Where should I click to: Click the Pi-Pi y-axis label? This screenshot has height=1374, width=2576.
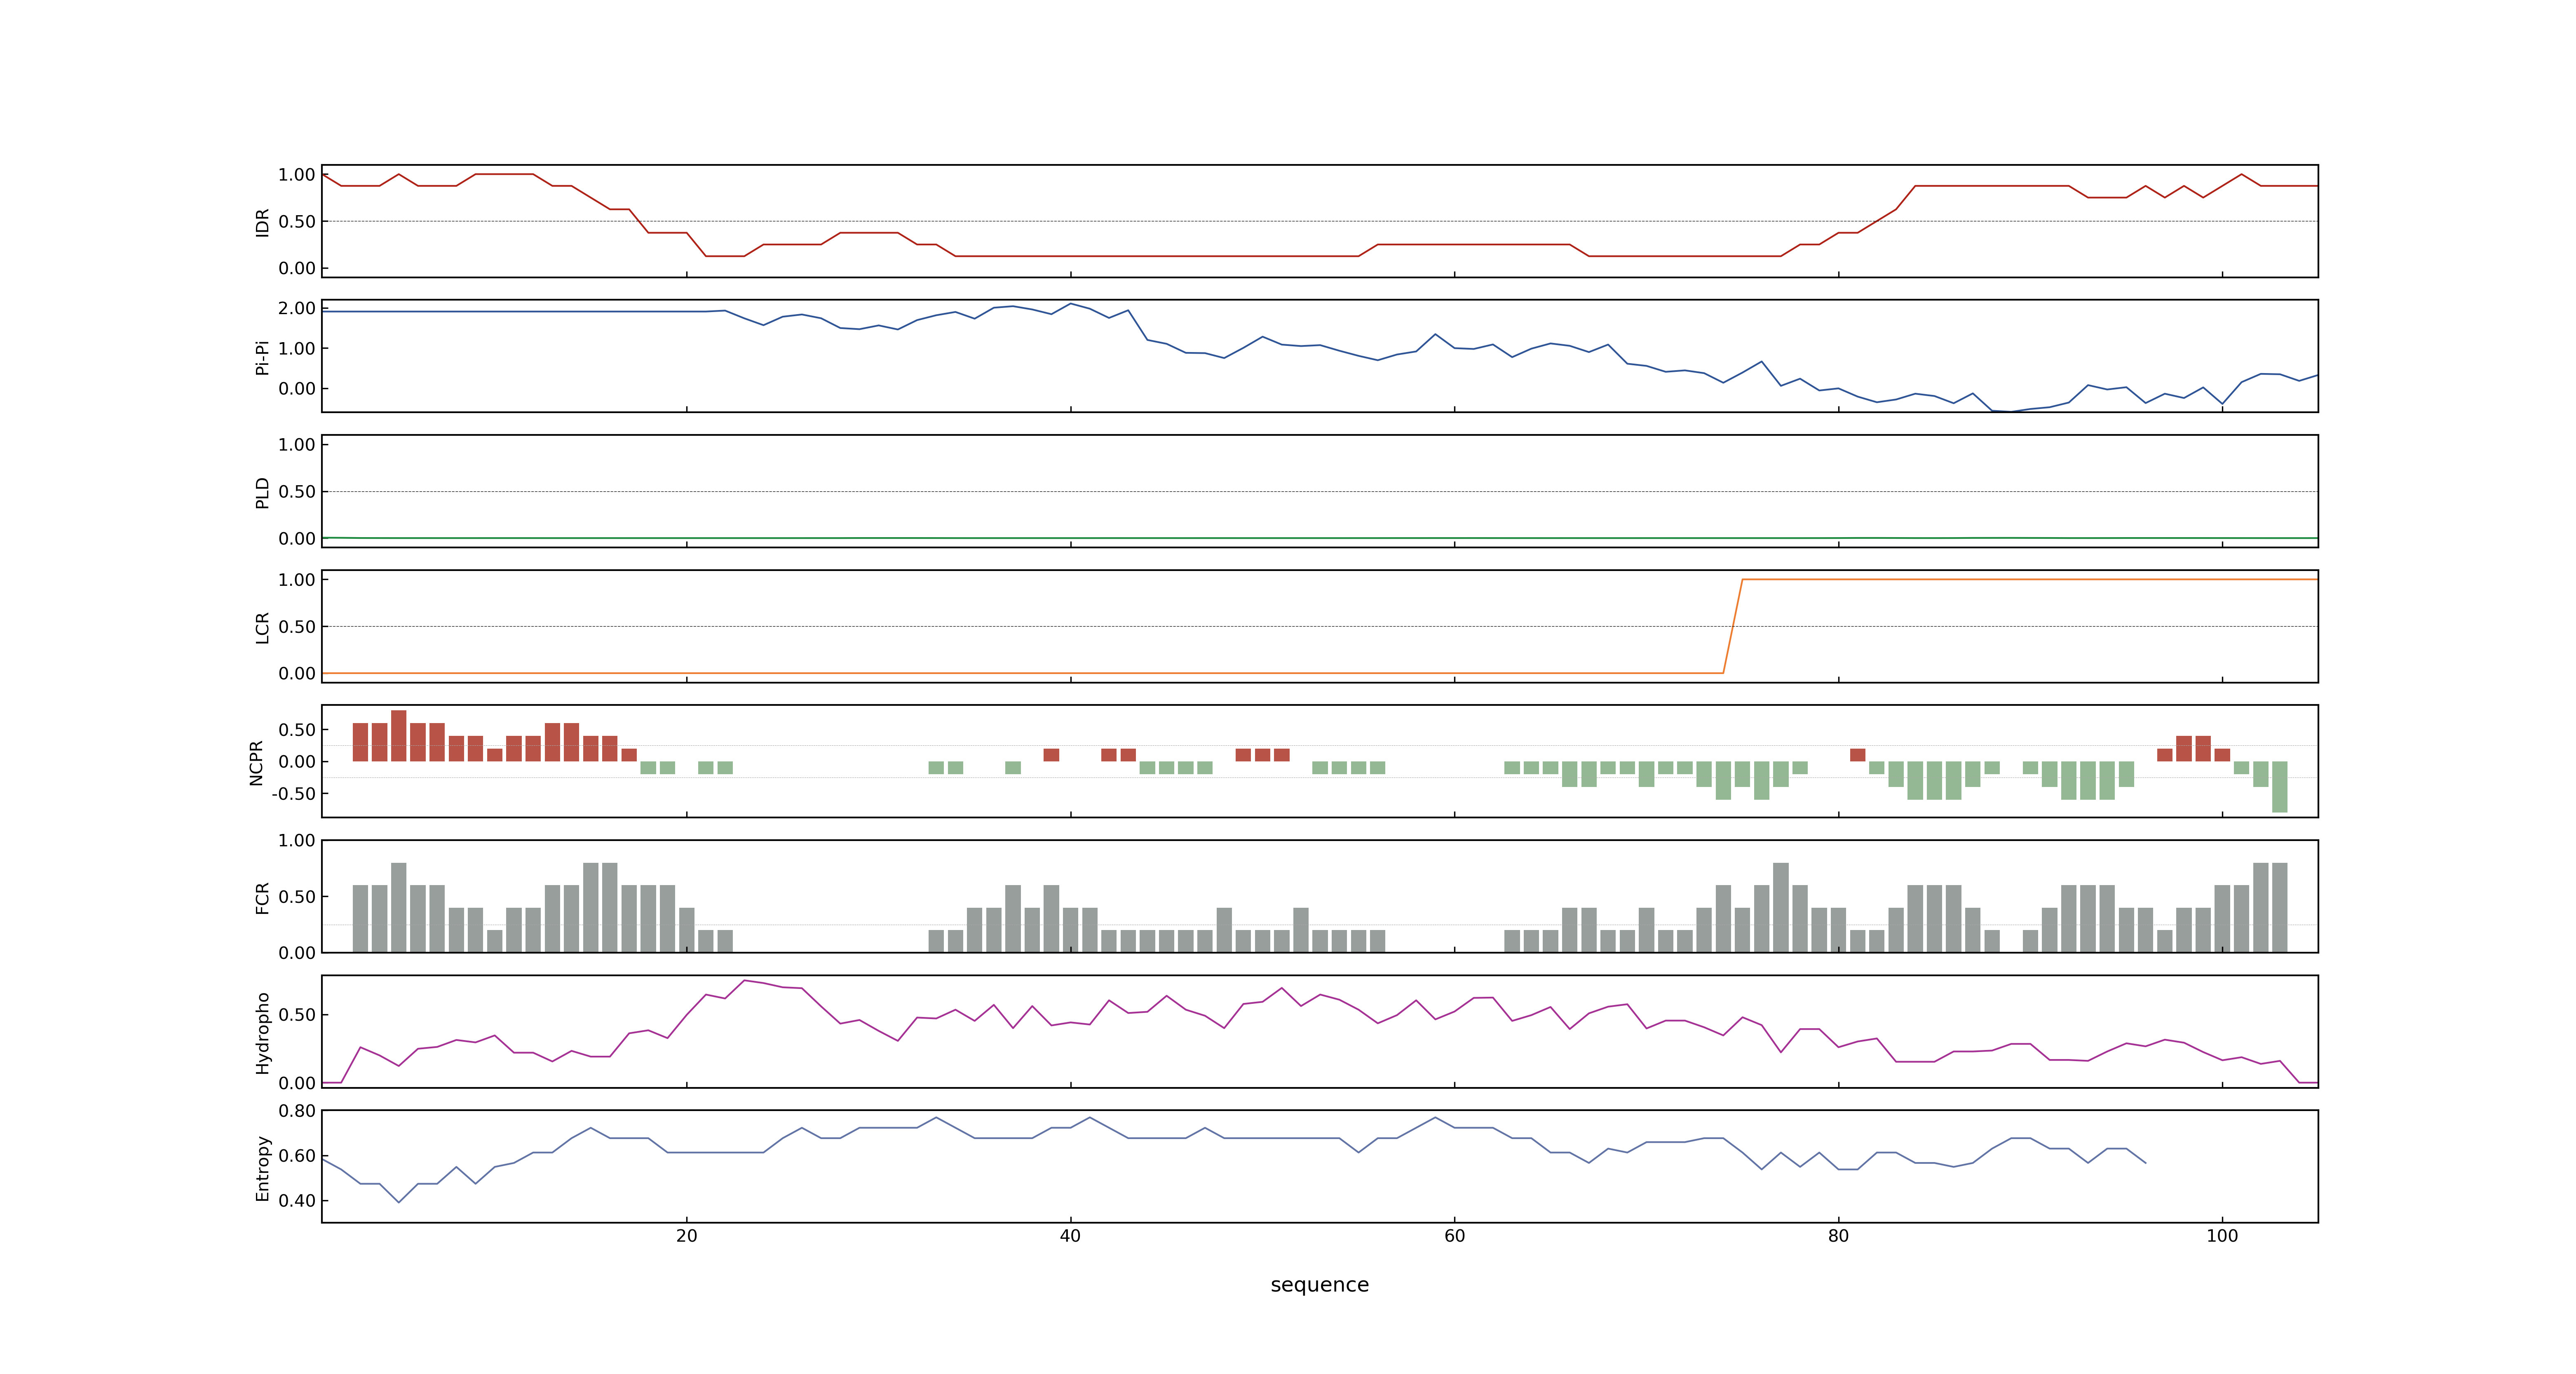(x=262, y=357)
